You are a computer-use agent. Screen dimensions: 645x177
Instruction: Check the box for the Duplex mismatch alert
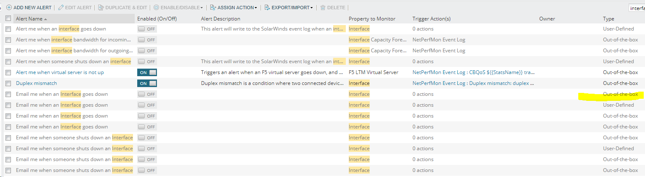click(8, 83)
